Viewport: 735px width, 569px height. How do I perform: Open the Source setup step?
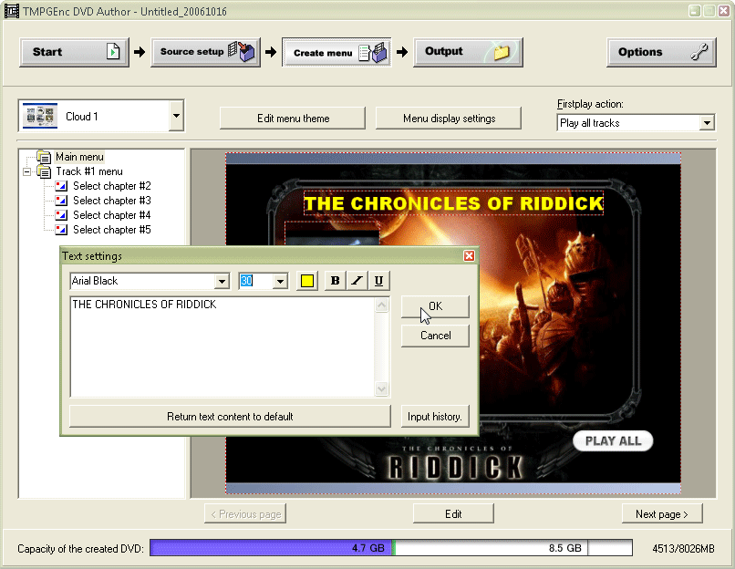(x=205, y=52)
